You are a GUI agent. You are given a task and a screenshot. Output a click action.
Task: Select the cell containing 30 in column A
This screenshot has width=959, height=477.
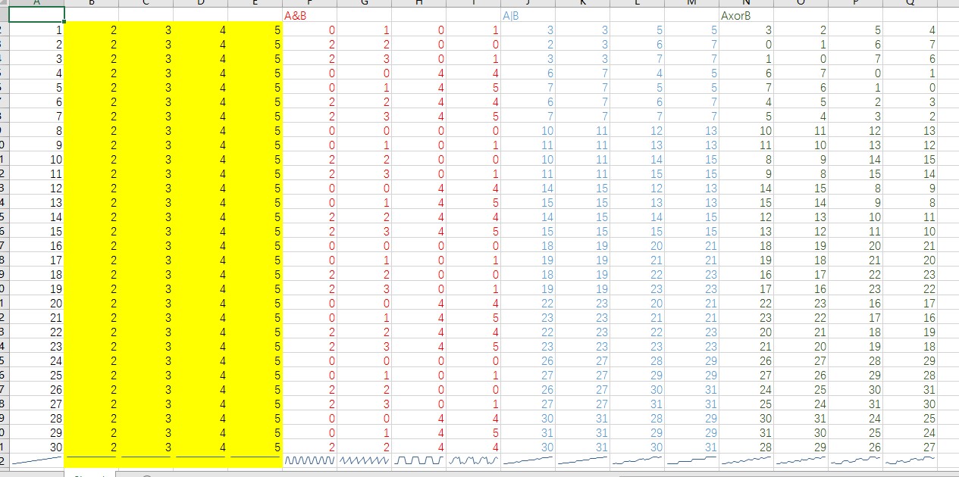pos(36,447)
